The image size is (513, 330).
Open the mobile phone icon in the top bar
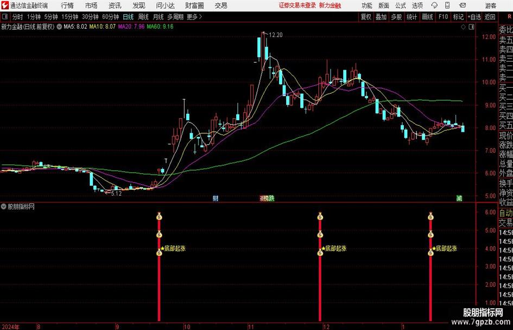[447, 5]
